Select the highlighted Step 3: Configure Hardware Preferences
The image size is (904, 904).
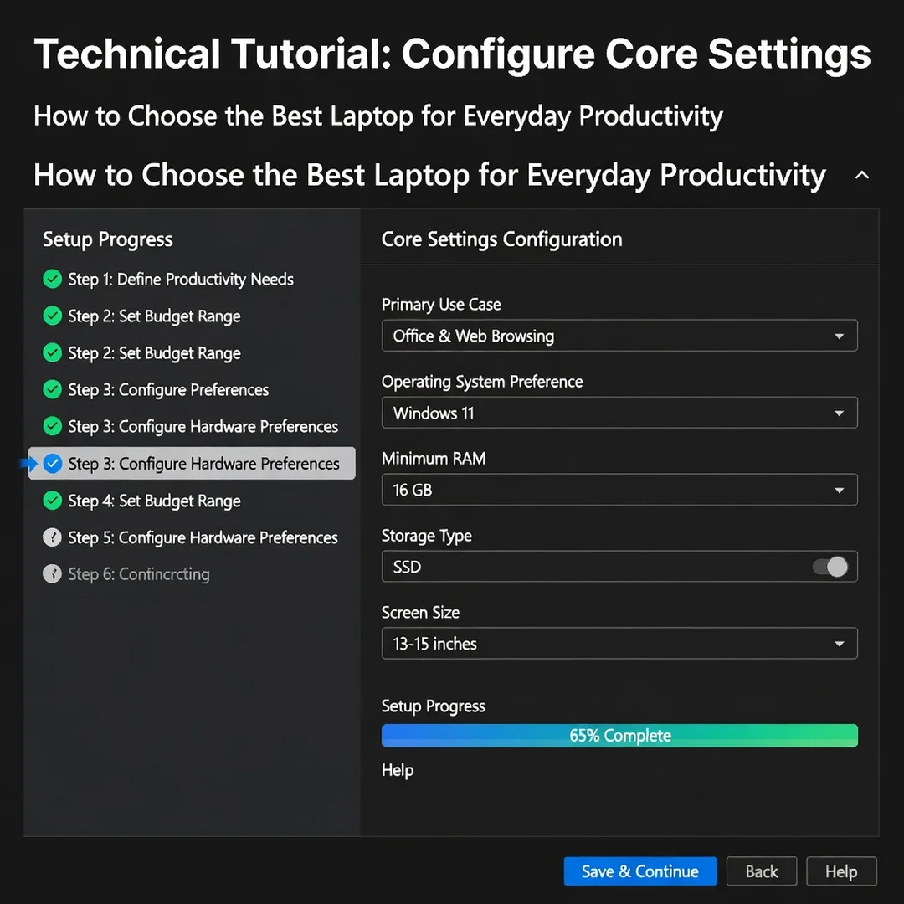pos(192,464)
